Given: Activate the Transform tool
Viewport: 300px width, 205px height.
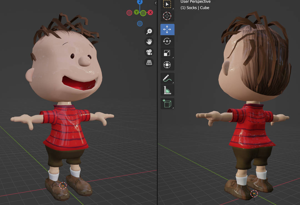Looking at the screenshot, I should pyautogui.click(x=167, y=65).
